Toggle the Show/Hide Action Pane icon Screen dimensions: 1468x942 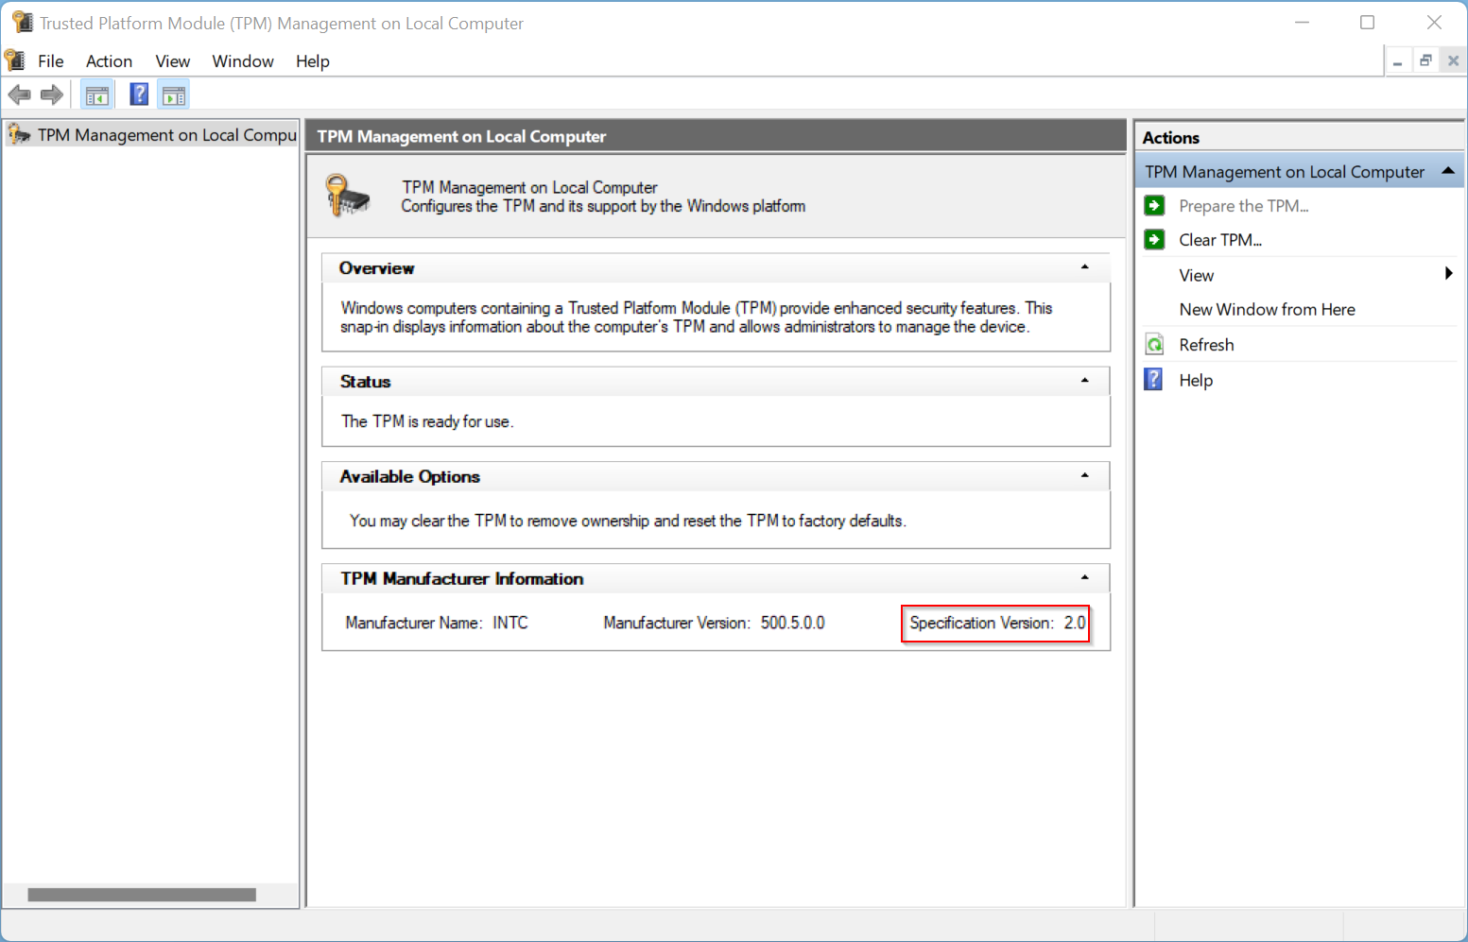pyautogui.click(x=174, y=94)
